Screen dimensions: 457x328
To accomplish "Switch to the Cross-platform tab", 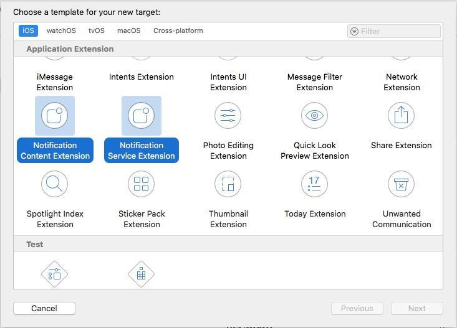I will [x=178, y=30].
